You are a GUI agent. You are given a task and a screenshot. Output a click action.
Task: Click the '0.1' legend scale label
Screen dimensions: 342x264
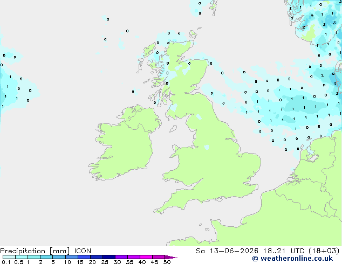6,262
